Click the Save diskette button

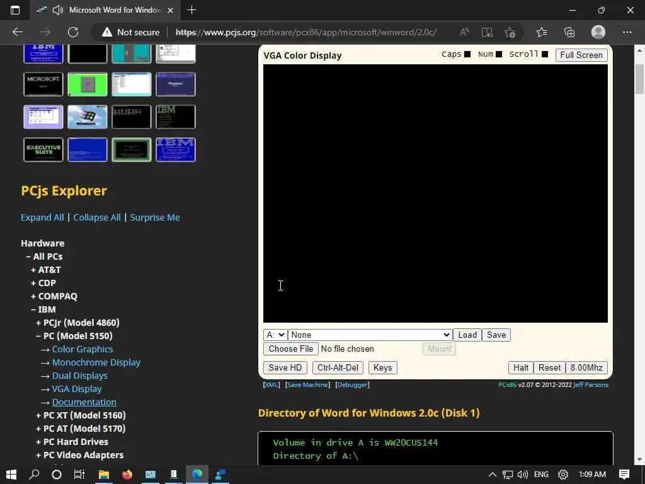point(496,335)
